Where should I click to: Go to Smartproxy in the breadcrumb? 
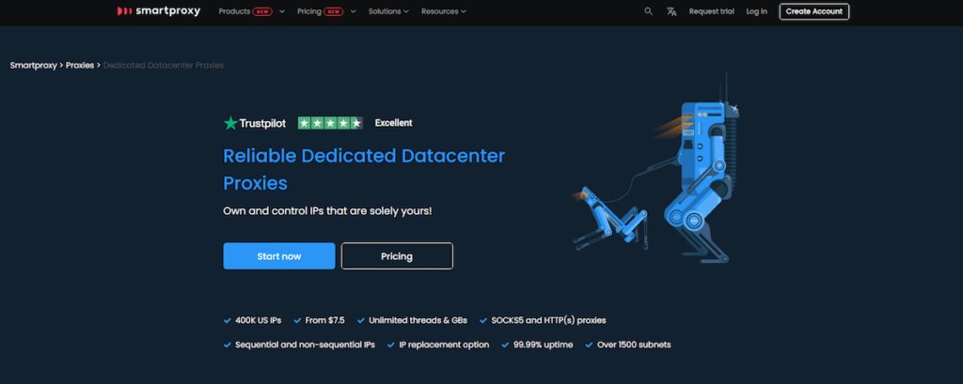(x=33, y=65)
